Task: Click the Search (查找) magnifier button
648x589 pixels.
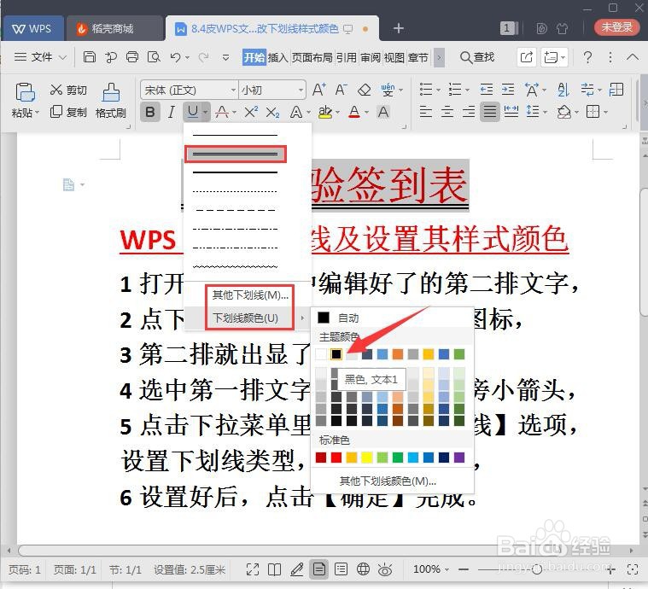Action: (477, 57)
